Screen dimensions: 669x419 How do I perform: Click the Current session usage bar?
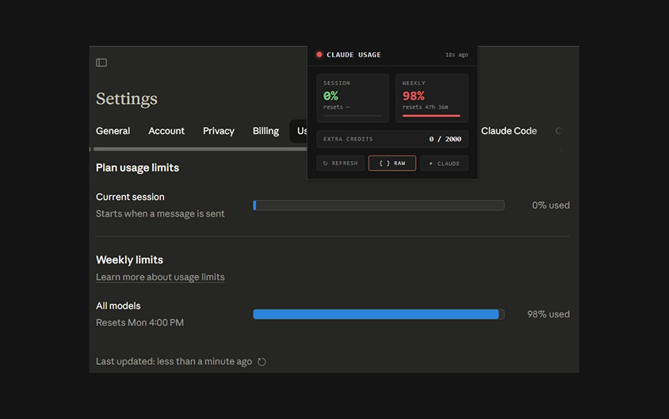(x=378, y=206)
